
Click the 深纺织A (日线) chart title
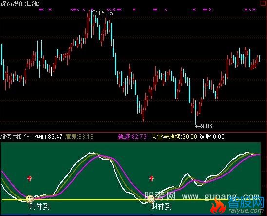point(20,4)
